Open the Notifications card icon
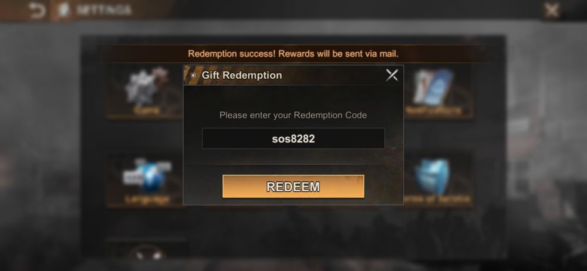 click(x=433, y=86)
